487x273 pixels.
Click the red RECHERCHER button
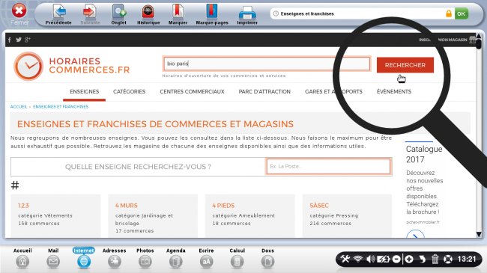coord(405,65)
